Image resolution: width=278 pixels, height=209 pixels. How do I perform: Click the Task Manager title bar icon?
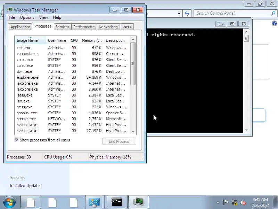coord(10,10)
